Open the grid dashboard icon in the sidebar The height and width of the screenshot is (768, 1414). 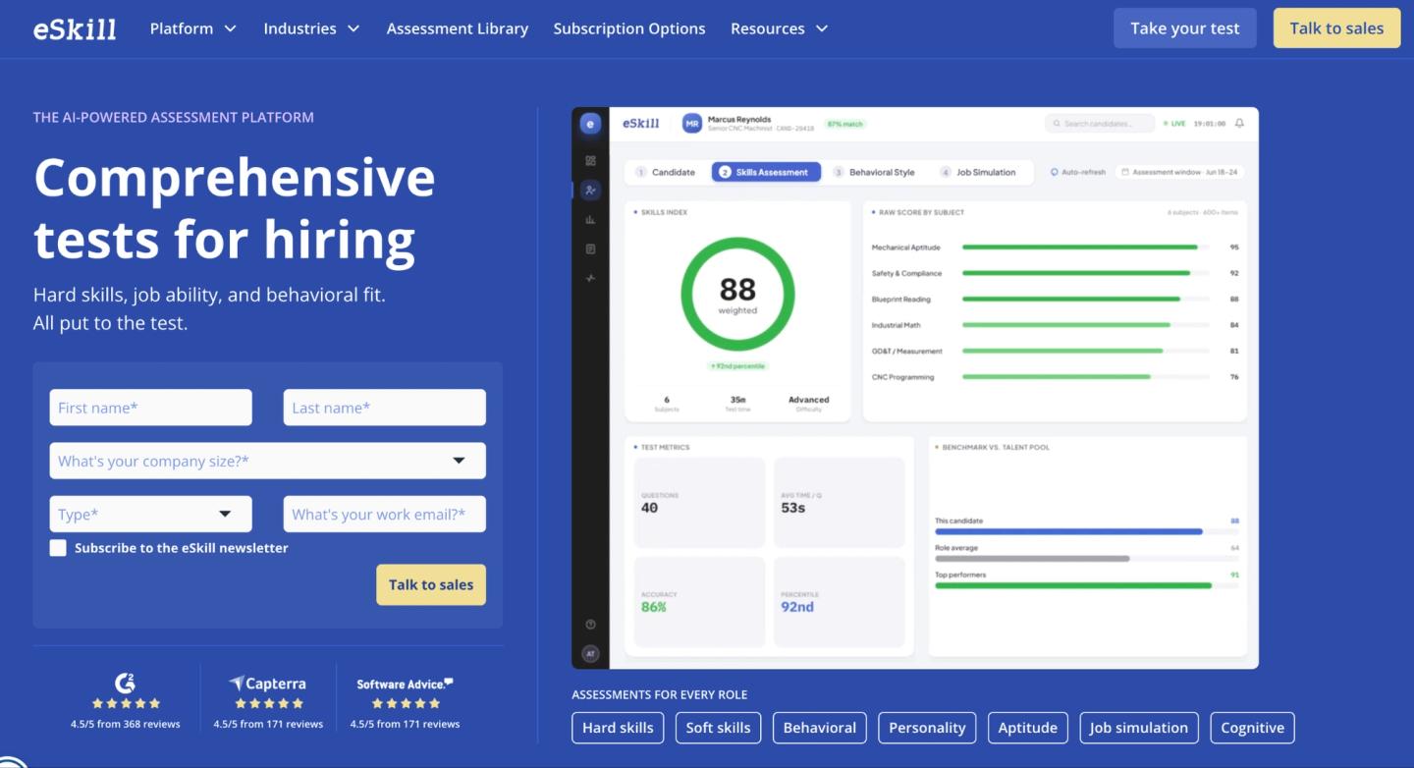[590, 161]
